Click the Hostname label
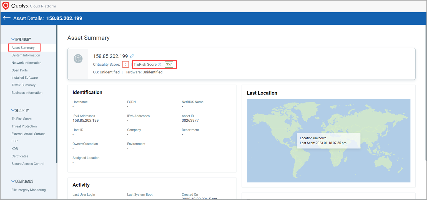The image size is (427, 200). click(80, 102)
